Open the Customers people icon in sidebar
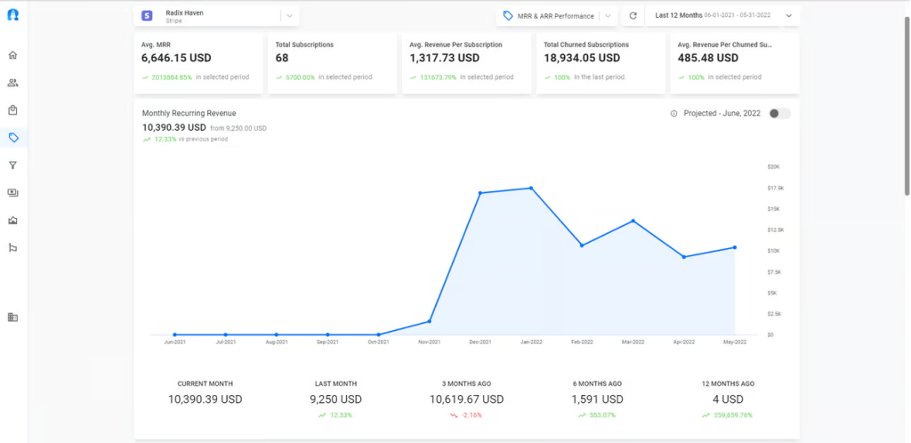The width and height of the screenshot is (911, 443). 13,83
